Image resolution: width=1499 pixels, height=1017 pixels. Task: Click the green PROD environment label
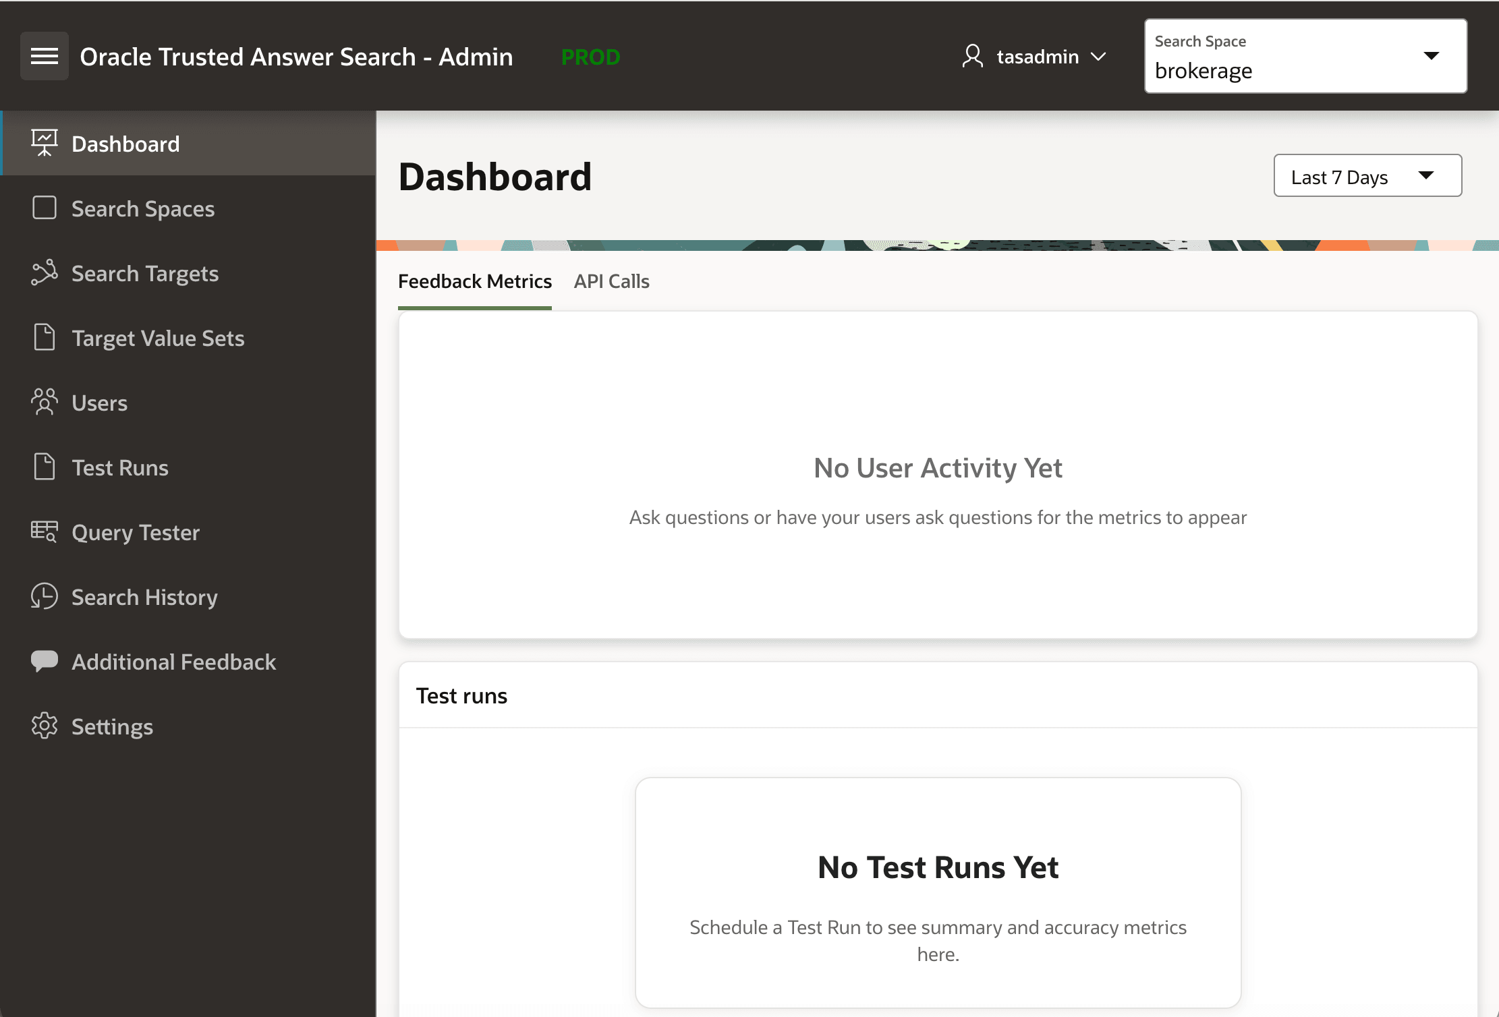coord(590,57)
